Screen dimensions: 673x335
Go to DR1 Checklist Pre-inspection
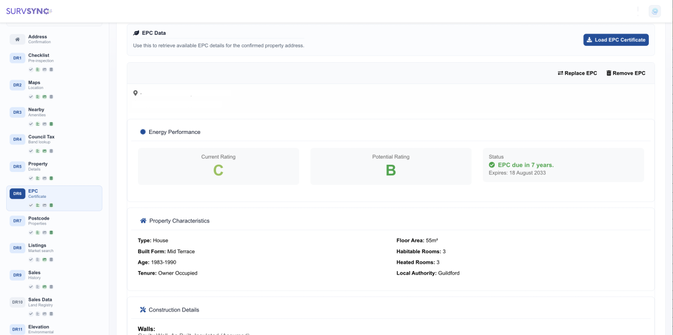[x=54, y=62]
